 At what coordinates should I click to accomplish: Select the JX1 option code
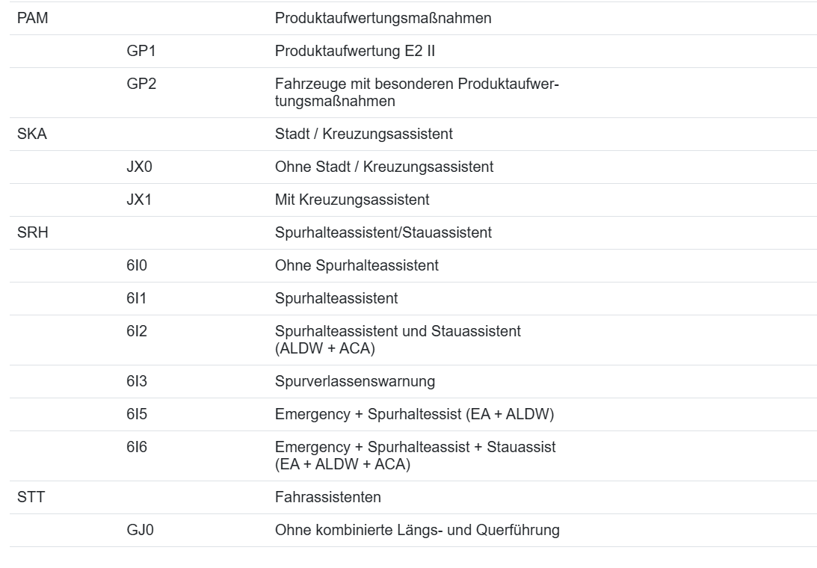[x=140, y=200]
